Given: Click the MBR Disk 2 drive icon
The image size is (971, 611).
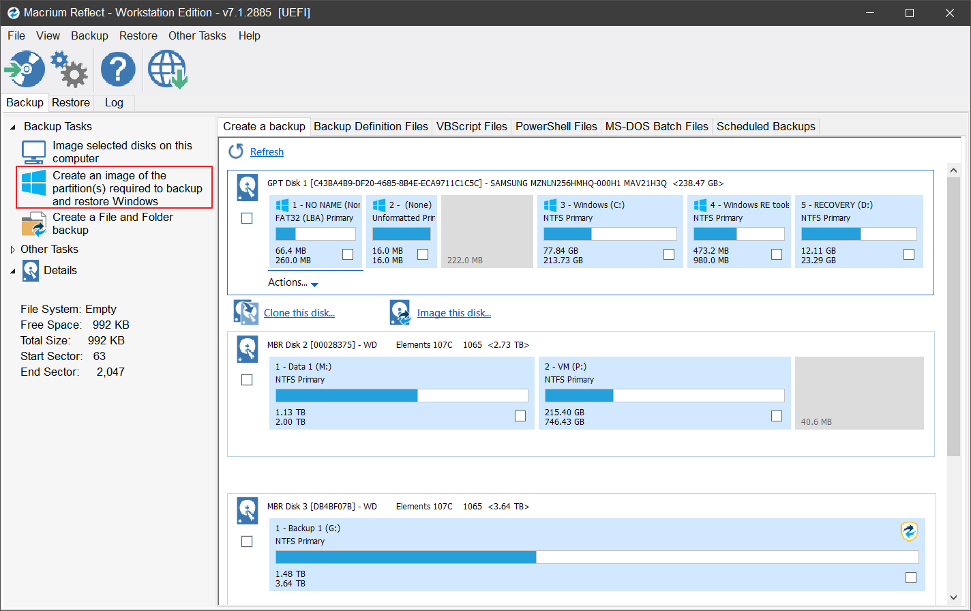Looking at the screenshot, I should pos(247,349).
